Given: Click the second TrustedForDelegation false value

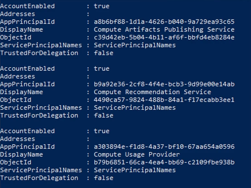Looking at the screenshot, I should pyautogui.click(x=103, y=115).
